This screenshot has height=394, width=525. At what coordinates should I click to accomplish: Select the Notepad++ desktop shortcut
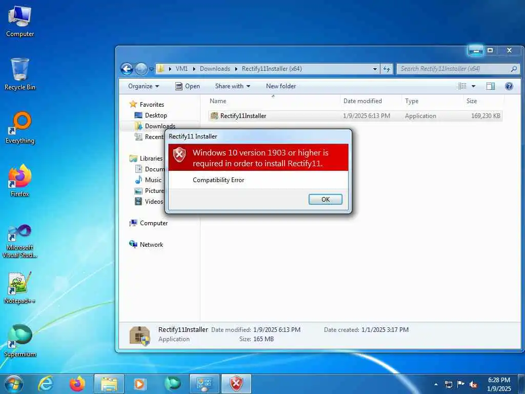20,288
